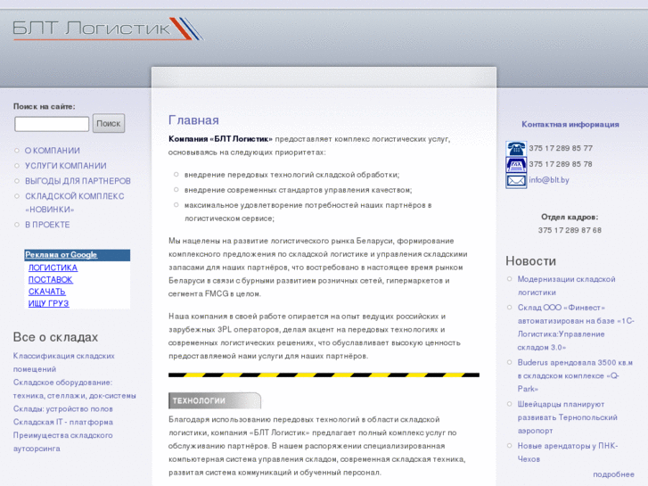Click подробнее link under news
The image size is (648, 486).
tap(613, 474)
